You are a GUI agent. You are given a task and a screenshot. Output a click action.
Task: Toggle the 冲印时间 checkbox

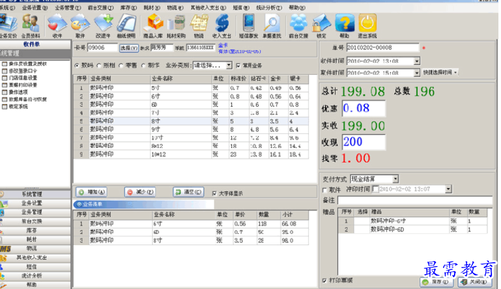point(375,189)
